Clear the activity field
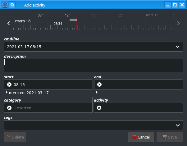The height and width of the screenshot is (146, 187). point(99,108)
